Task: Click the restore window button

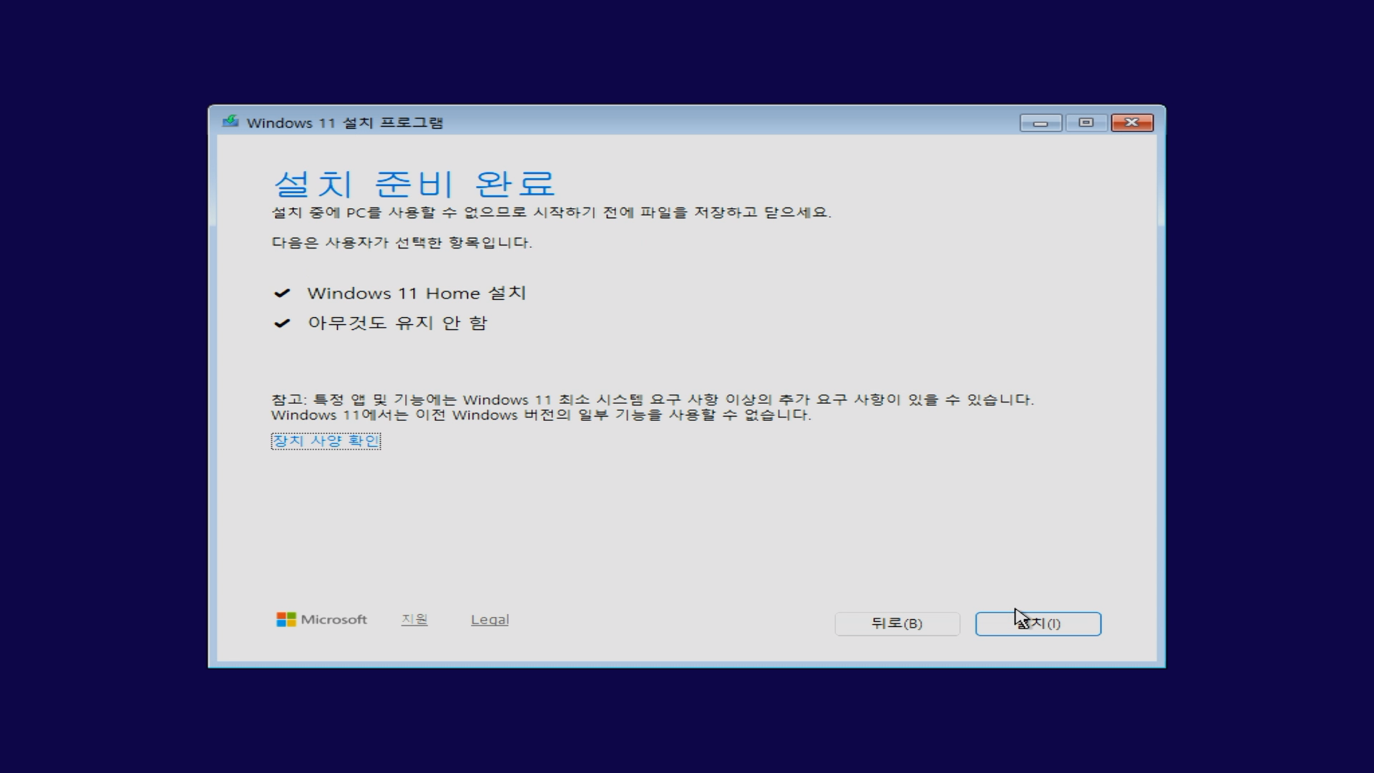Action: coord(1086,122)
